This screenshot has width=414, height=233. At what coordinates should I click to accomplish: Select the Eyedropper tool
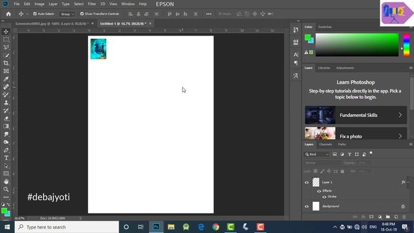point(6,79)
